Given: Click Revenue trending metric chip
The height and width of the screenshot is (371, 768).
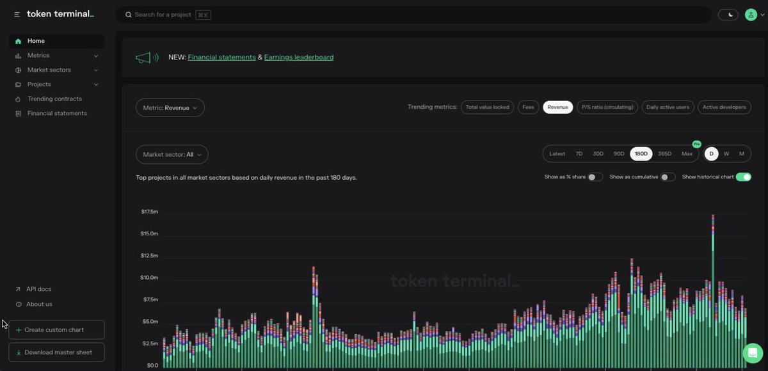Looking at the screenshot, I should (x=558, y=107).
